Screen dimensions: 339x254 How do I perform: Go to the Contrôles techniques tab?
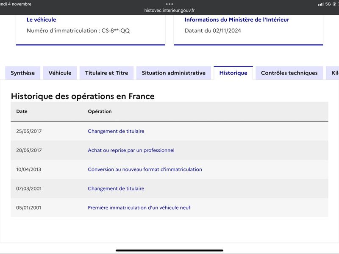(x=289, y=73)
